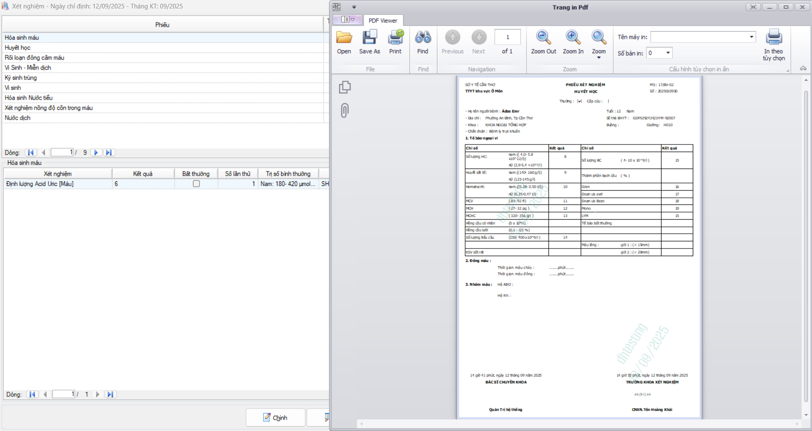Toggle Bất thường checkbox for Acid Uric
Screen dimensions: 812x431
(196, 184)
